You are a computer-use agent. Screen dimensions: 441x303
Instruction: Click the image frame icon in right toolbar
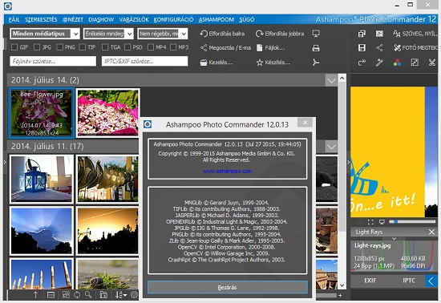[379, 34]
